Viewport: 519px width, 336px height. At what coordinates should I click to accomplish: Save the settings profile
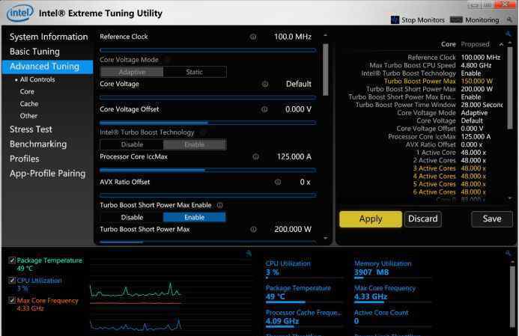click(x=492, y=219)
